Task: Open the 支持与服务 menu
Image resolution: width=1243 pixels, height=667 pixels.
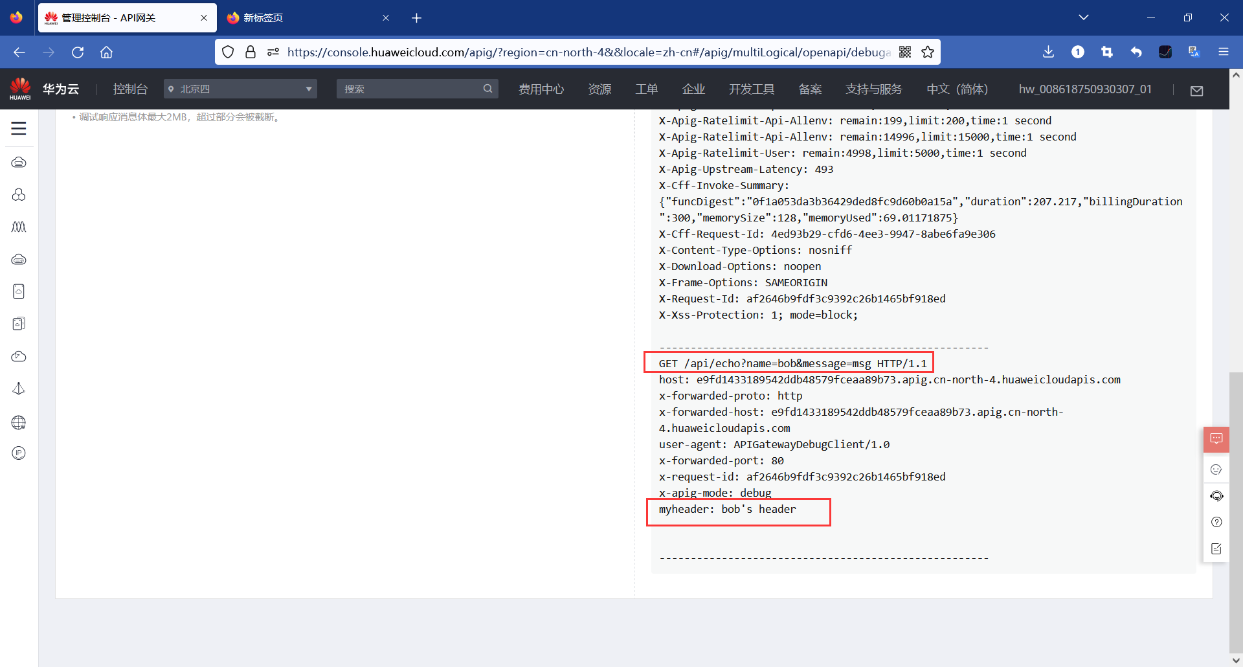Action: pos(874,89)
